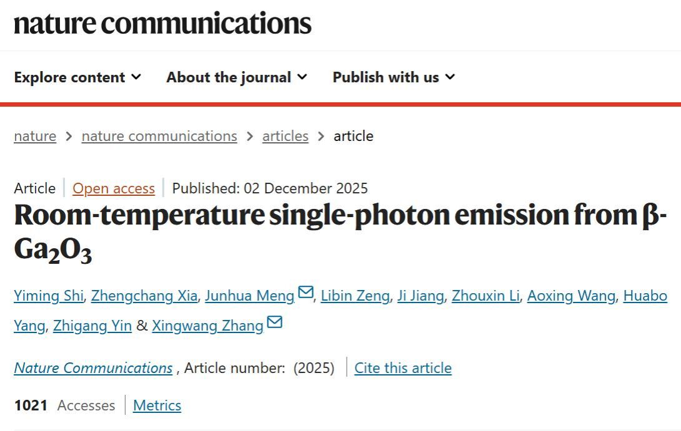Image resolution: width=681 pixels, height=431 pixels.
Task: Go to nature breadcrumb link
Action: click(x=35, y=136)
